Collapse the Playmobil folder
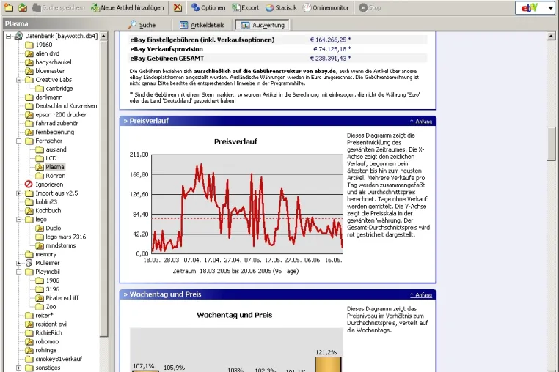 (19, 272)
